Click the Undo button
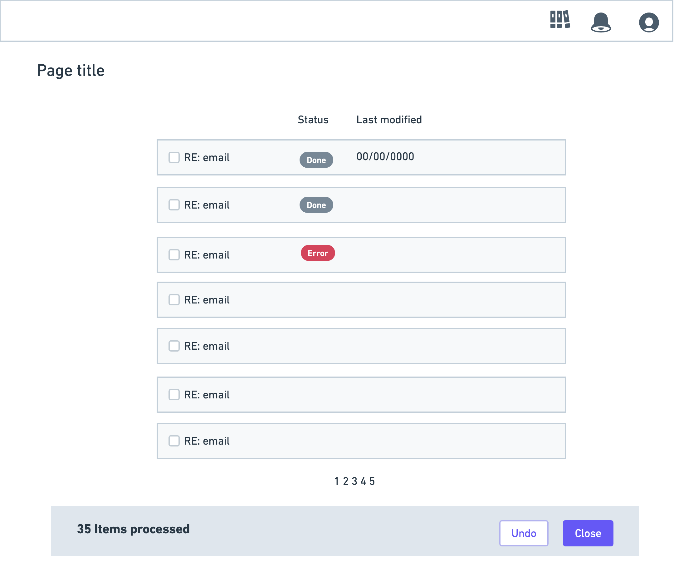 [524, 533]
